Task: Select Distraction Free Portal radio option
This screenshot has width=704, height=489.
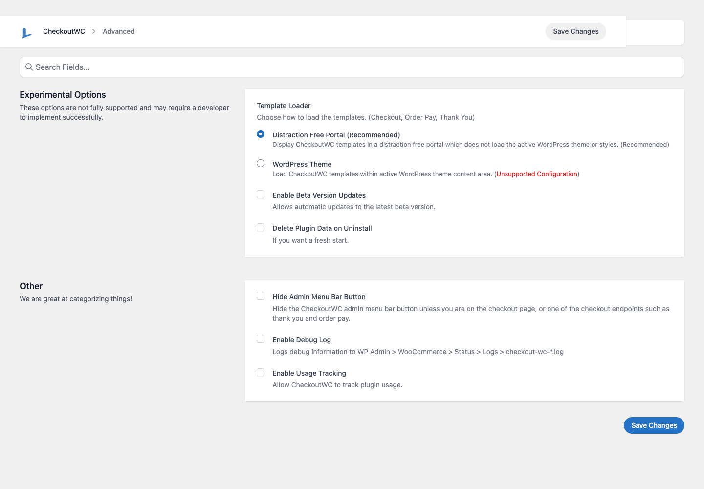Action: click(261, 134)
